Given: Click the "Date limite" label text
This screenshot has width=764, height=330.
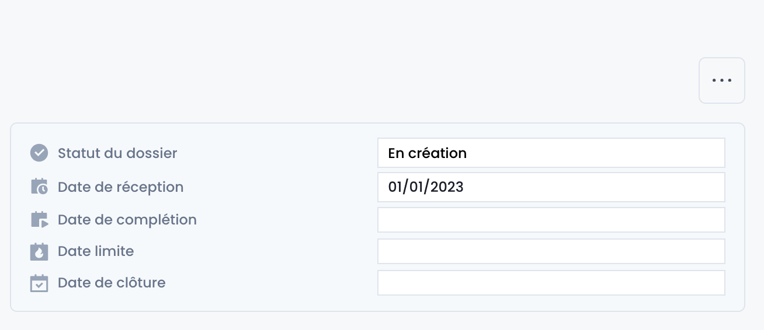Looking at the screenshot, I should 96,251.
